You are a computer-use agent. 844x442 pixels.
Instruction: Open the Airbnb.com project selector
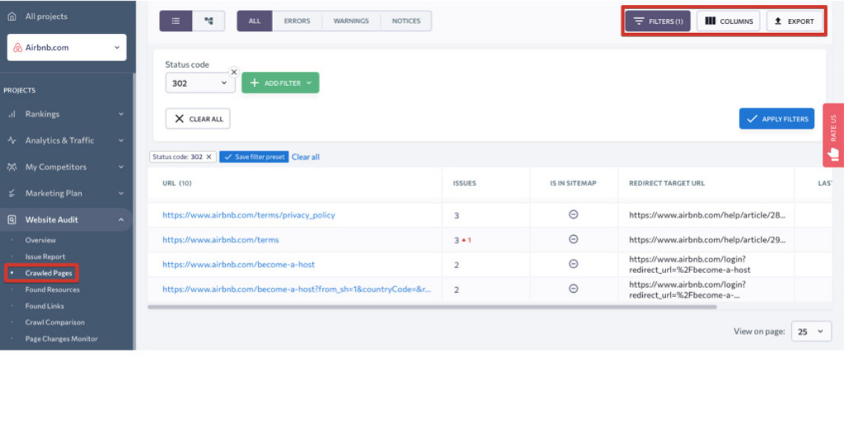67,48
